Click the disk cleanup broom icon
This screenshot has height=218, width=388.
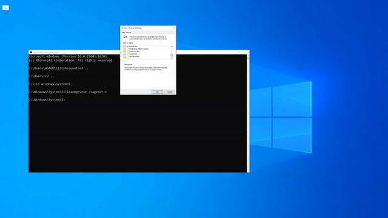[x=125, y=37]
